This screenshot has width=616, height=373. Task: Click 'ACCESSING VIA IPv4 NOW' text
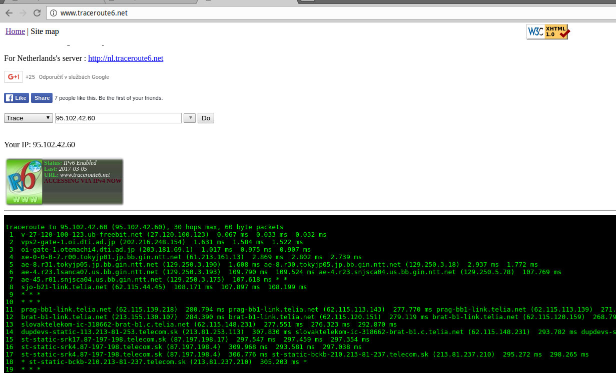(x=83, y=181)
